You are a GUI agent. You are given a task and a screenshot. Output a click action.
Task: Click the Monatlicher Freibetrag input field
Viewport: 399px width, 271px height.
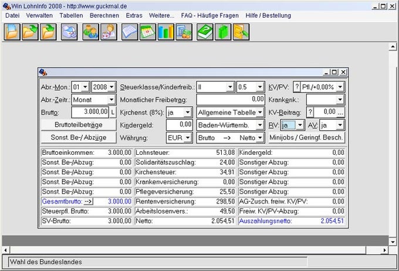[231, 100]
